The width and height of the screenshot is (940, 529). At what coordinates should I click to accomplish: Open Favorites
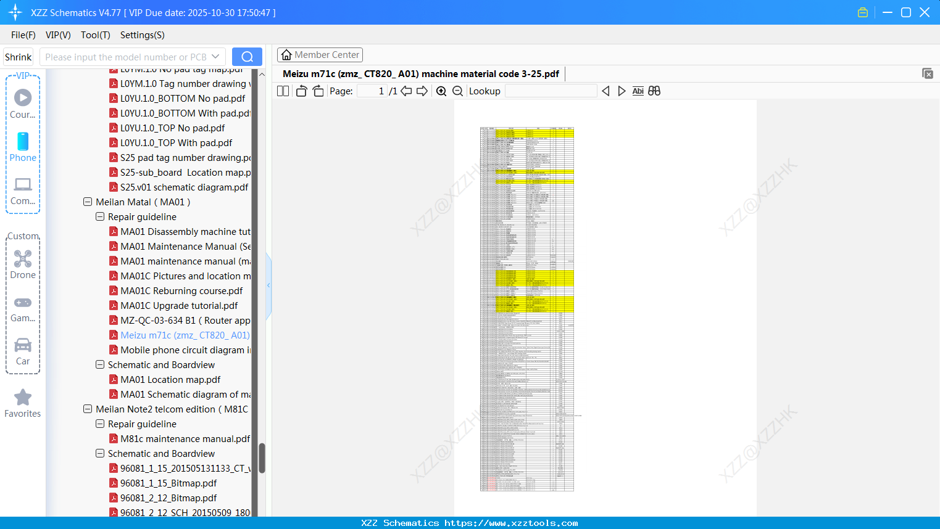click(23, 404)
